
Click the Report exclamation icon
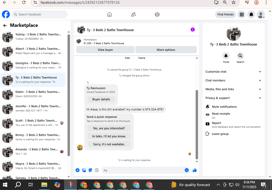207,124
